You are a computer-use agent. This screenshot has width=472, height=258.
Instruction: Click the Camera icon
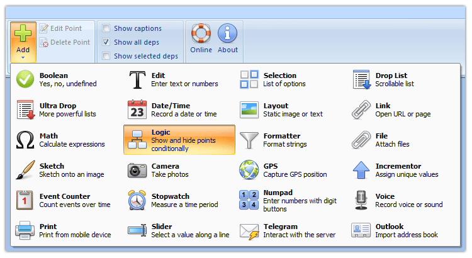(137, 171)
